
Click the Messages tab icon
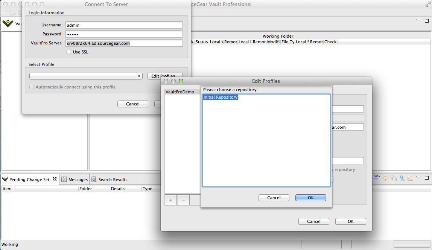(x=64, y=180)
